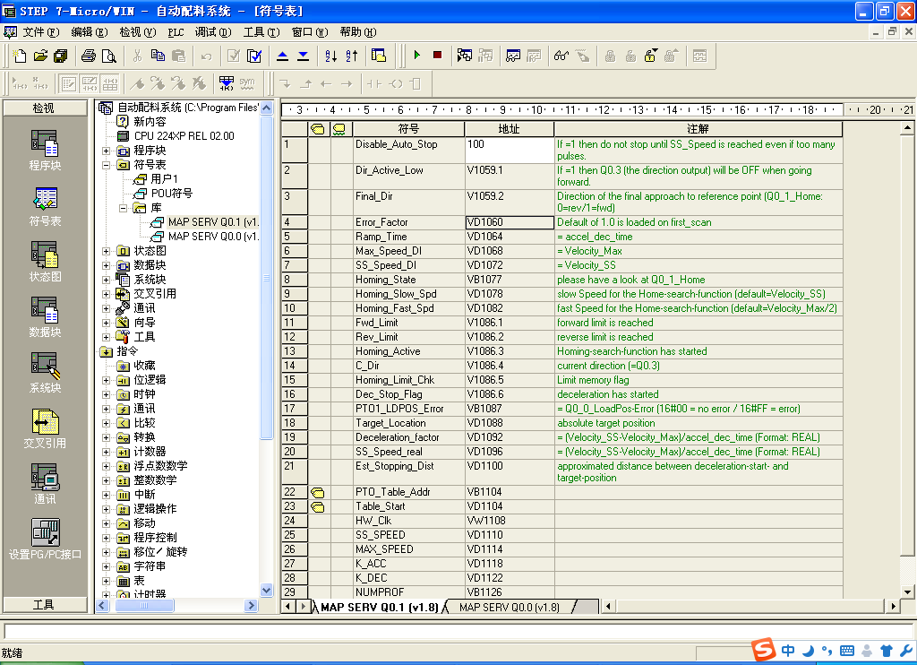Click the Print toolbar icon

pos(89,56)
